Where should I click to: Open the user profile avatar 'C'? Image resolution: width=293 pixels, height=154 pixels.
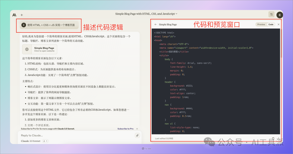[279, 15]
